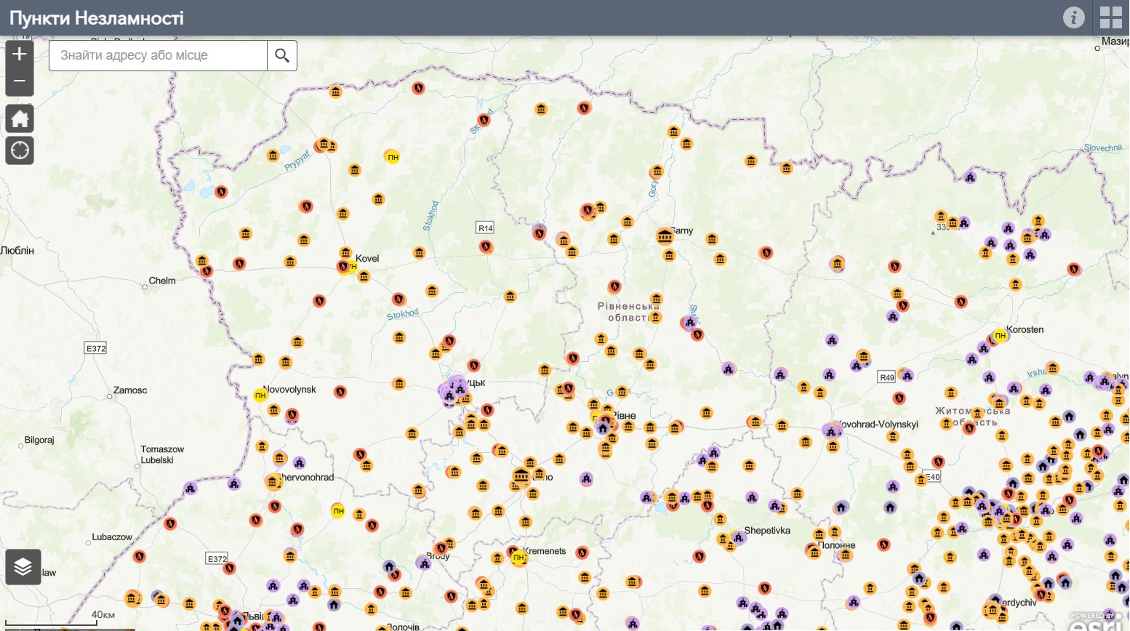The width and height of the screenshot is (1130, 631).
Task: Click the search magnifier button
Action: tap(282, 56)
